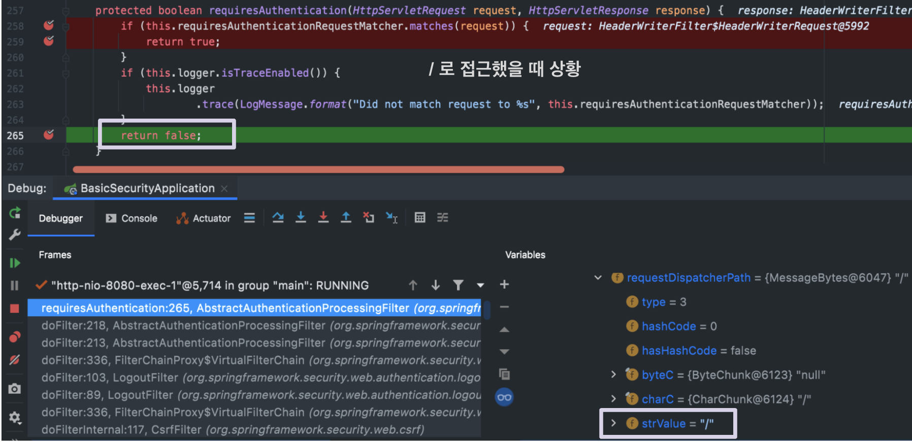The image size is (912, 443).
Task: Select doFilter:218 AbstractAuthenticationProcessingFilter frame
Action: (x=254, y=325)
